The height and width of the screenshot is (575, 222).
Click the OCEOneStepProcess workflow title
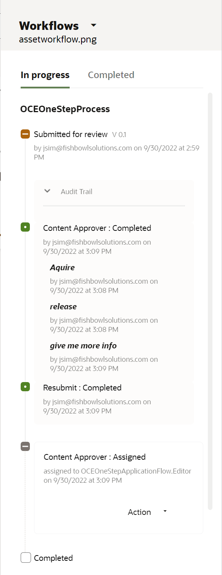65,109
